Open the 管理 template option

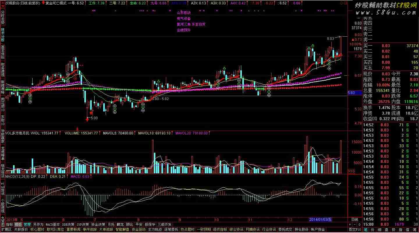(x=27, y=225)
